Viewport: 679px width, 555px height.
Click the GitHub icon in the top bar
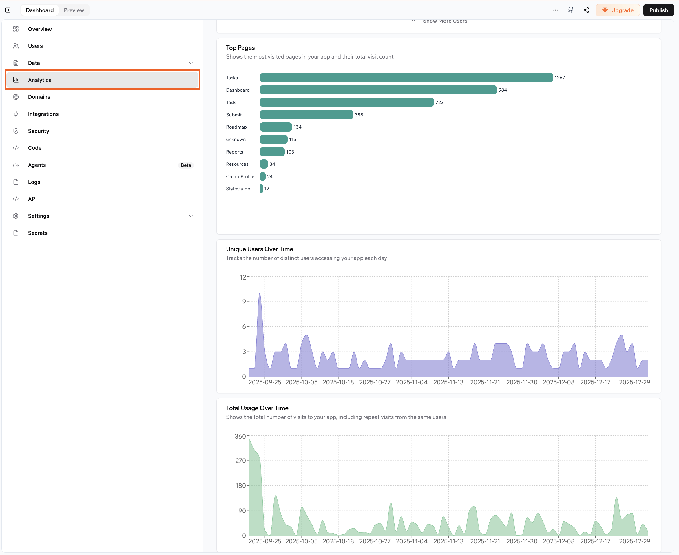(x=571, y=10)
